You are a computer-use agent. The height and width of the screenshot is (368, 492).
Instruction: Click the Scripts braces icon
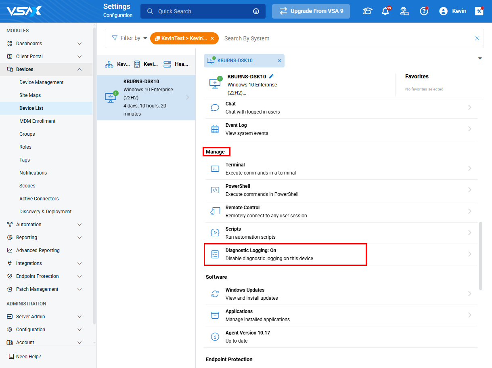click(x=215, y=233)
